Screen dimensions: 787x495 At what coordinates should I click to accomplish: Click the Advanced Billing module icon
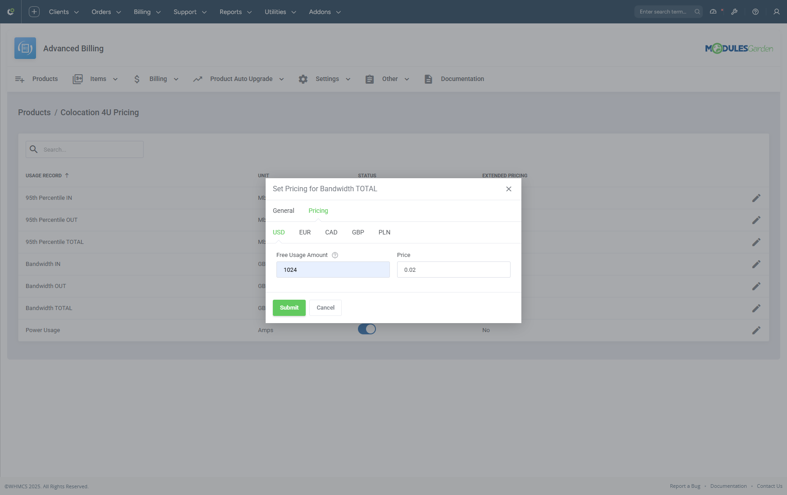click(x=25, y=48)
